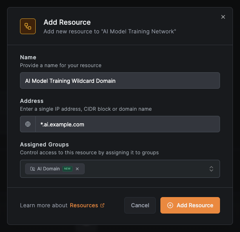240x232 pixels.
Task: Click 'Provide a name for your resource' text
Action: pos(61,66)
